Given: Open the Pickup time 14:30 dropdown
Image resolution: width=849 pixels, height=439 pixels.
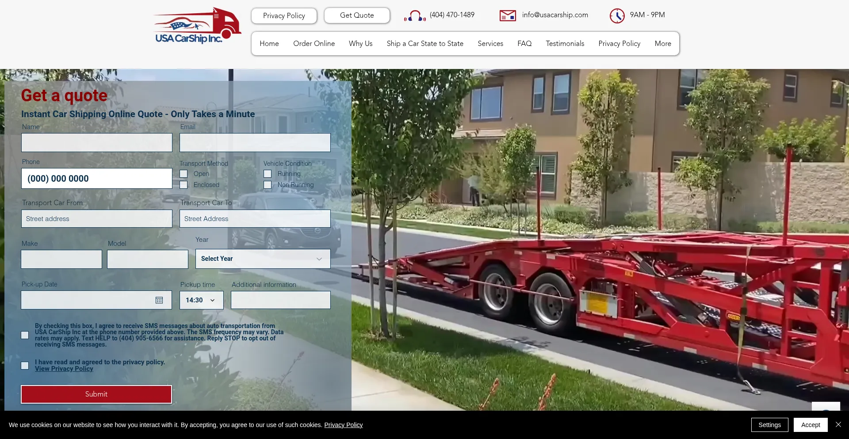Looking at the screenshot, I should click(x=201, y=300).
